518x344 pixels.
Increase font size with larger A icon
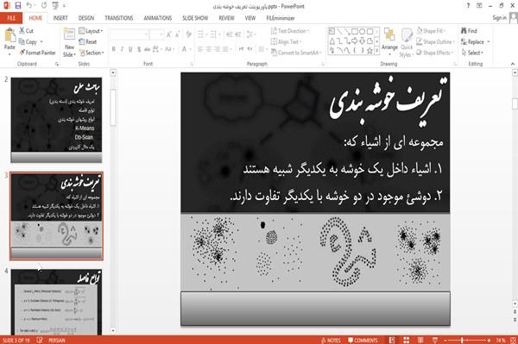click(169, 34)
